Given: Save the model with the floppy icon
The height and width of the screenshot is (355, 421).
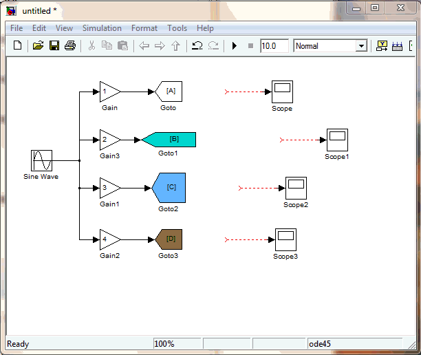Looking at the screenshot, I should pyautogui.click(x=54, y=46).
